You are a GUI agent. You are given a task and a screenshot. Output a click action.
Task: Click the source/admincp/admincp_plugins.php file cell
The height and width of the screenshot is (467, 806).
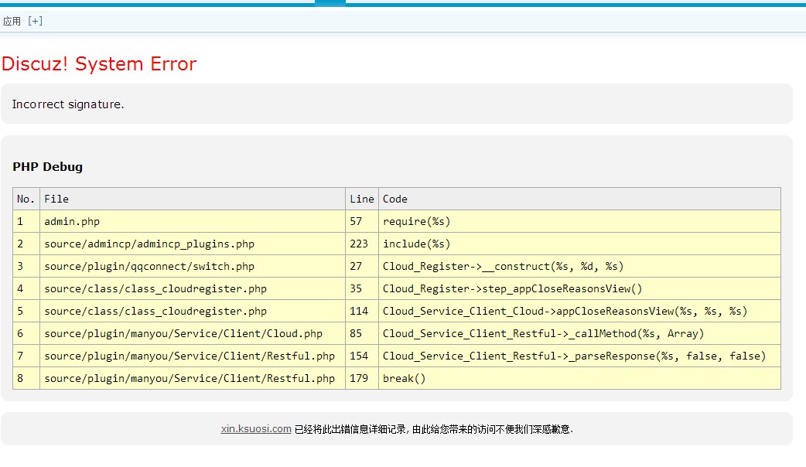coord(149,244)
